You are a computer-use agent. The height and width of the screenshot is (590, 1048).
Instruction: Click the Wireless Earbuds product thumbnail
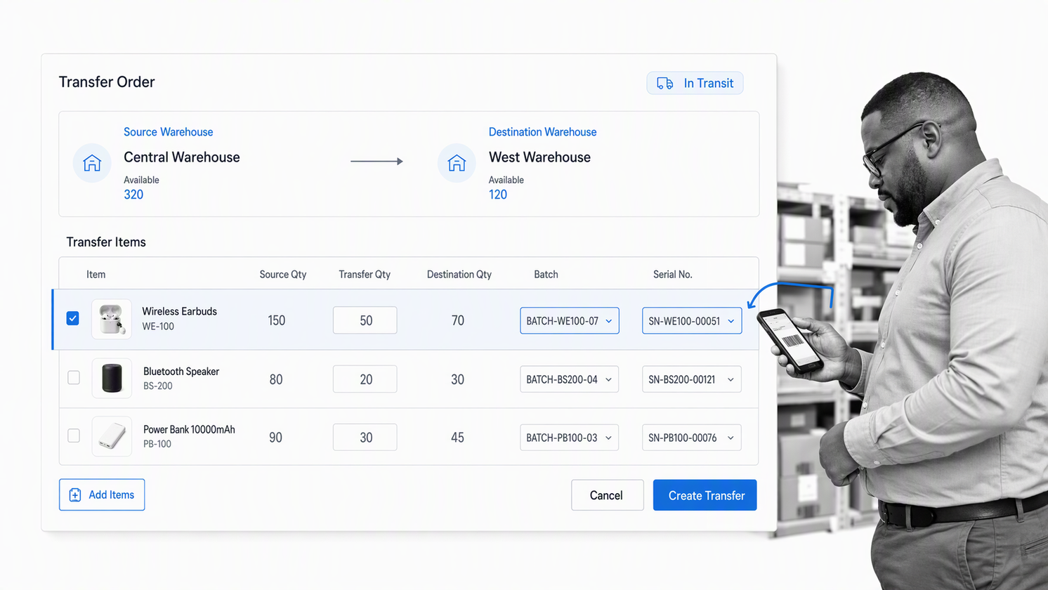pyautogui.click(x=112, y=320)
